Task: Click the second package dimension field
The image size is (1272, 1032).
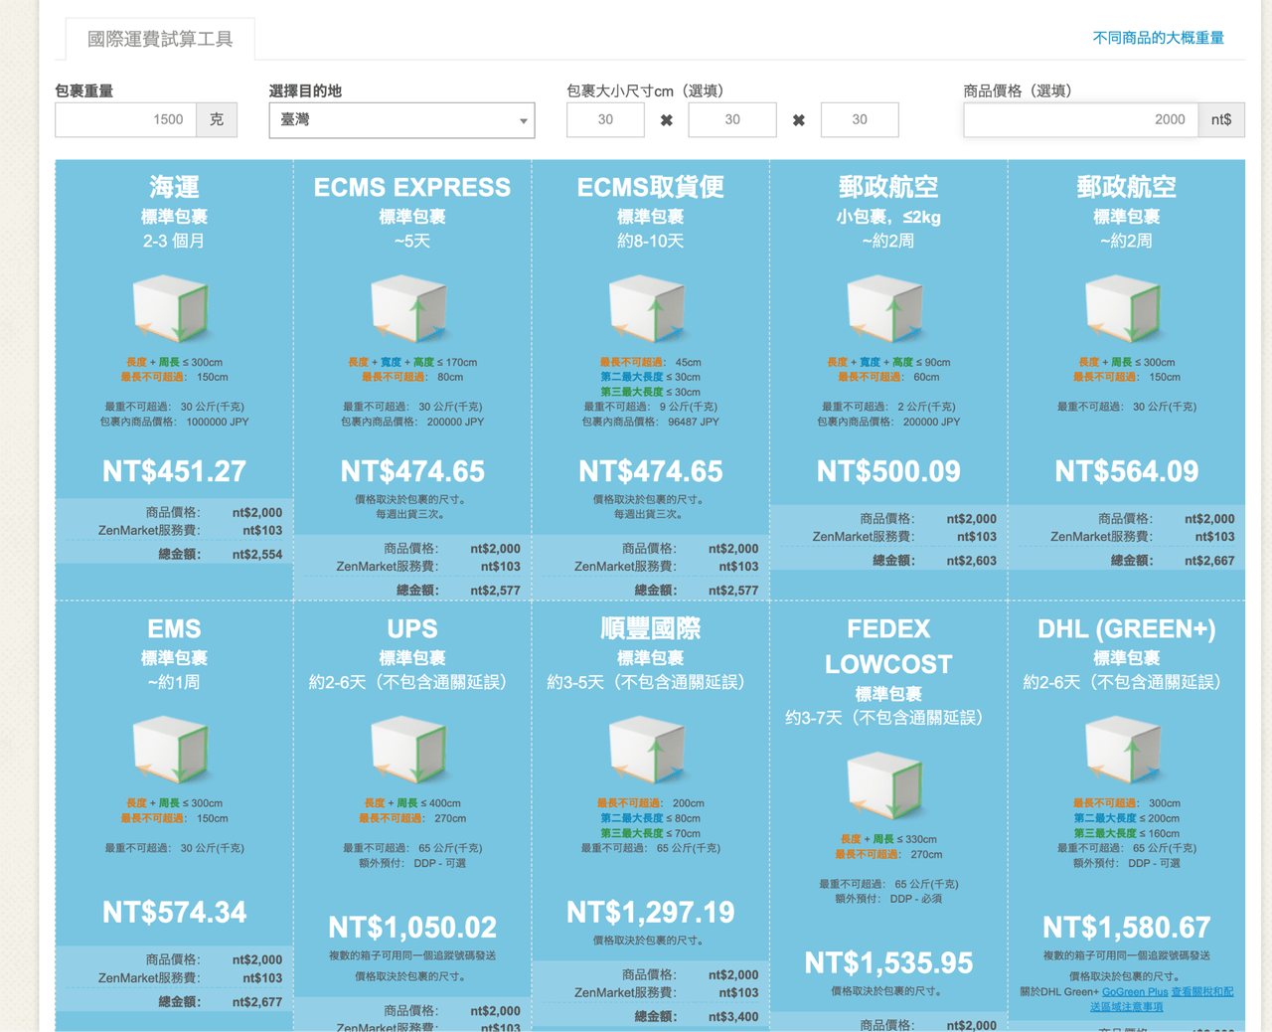Action: pyautogui.click(x=732, y=119)
